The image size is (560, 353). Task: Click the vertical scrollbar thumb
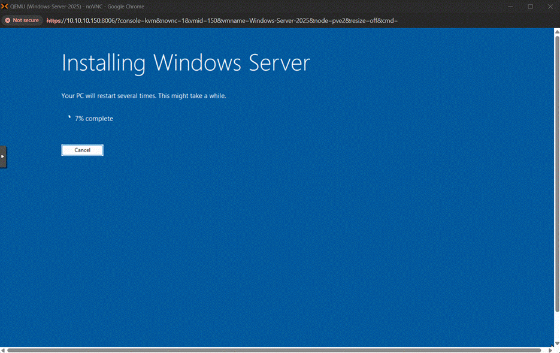click(556, 174)
